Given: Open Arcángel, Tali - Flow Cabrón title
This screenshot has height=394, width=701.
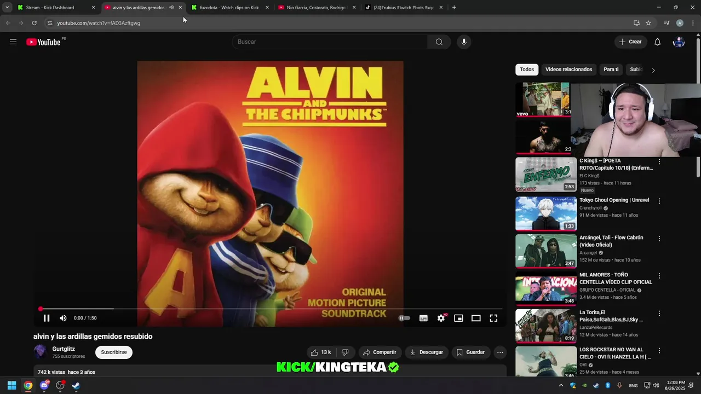Looking at the screenshot, I should (x=611, y=241).
